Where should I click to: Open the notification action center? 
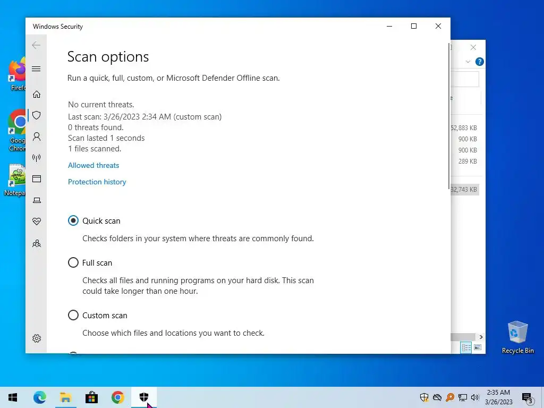click(528, 398)
